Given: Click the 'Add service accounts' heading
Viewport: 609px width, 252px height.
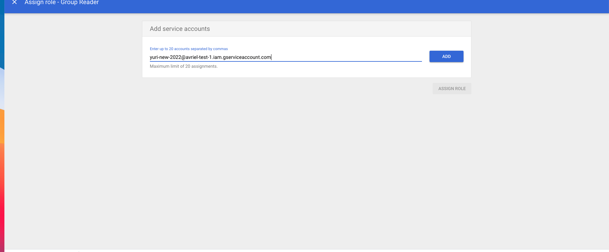Looking at the screenshot, I should pyautogui.click(x=180, y=29).
